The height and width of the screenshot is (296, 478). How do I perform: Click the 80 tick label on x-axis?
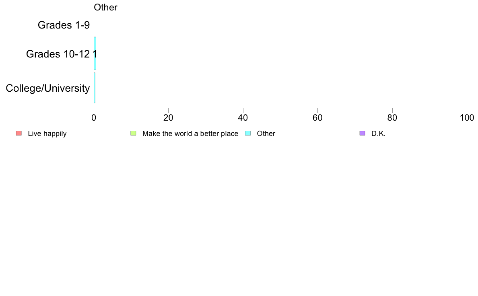click(x=392, y=118)
